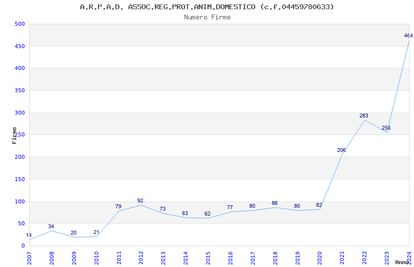The image size is (414, 267).
Task: Click the x-axis year 2014
Action: (186, 258)
